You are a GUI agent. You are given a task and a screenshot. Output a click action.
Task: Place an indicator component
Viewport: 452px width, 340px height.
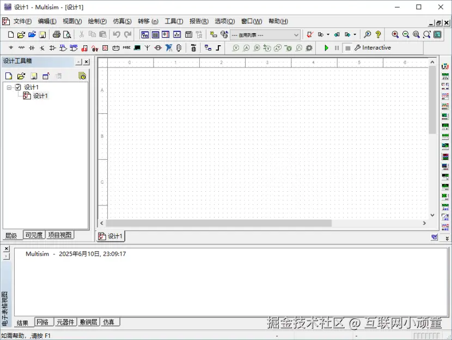(x=105, y=47)
